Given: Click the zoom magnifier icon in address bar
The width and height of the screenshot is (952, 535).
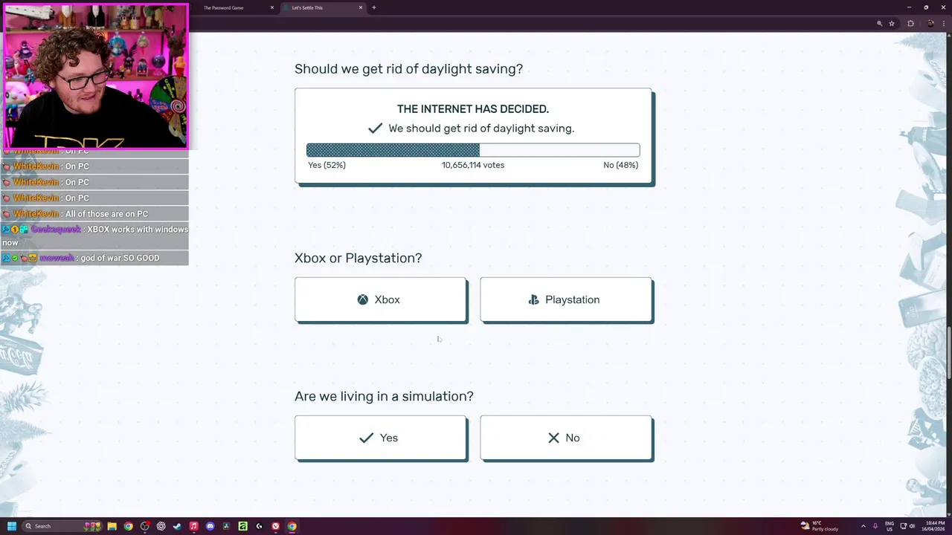Looking at the screenshot, I should 879,23.
